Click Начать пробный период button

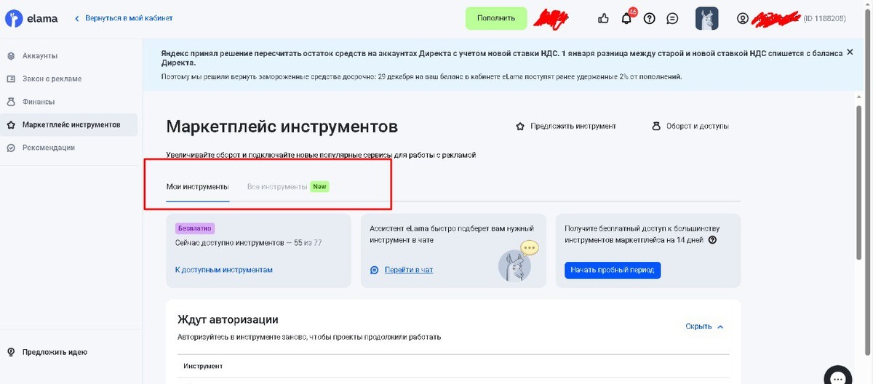tap(613, 270)
